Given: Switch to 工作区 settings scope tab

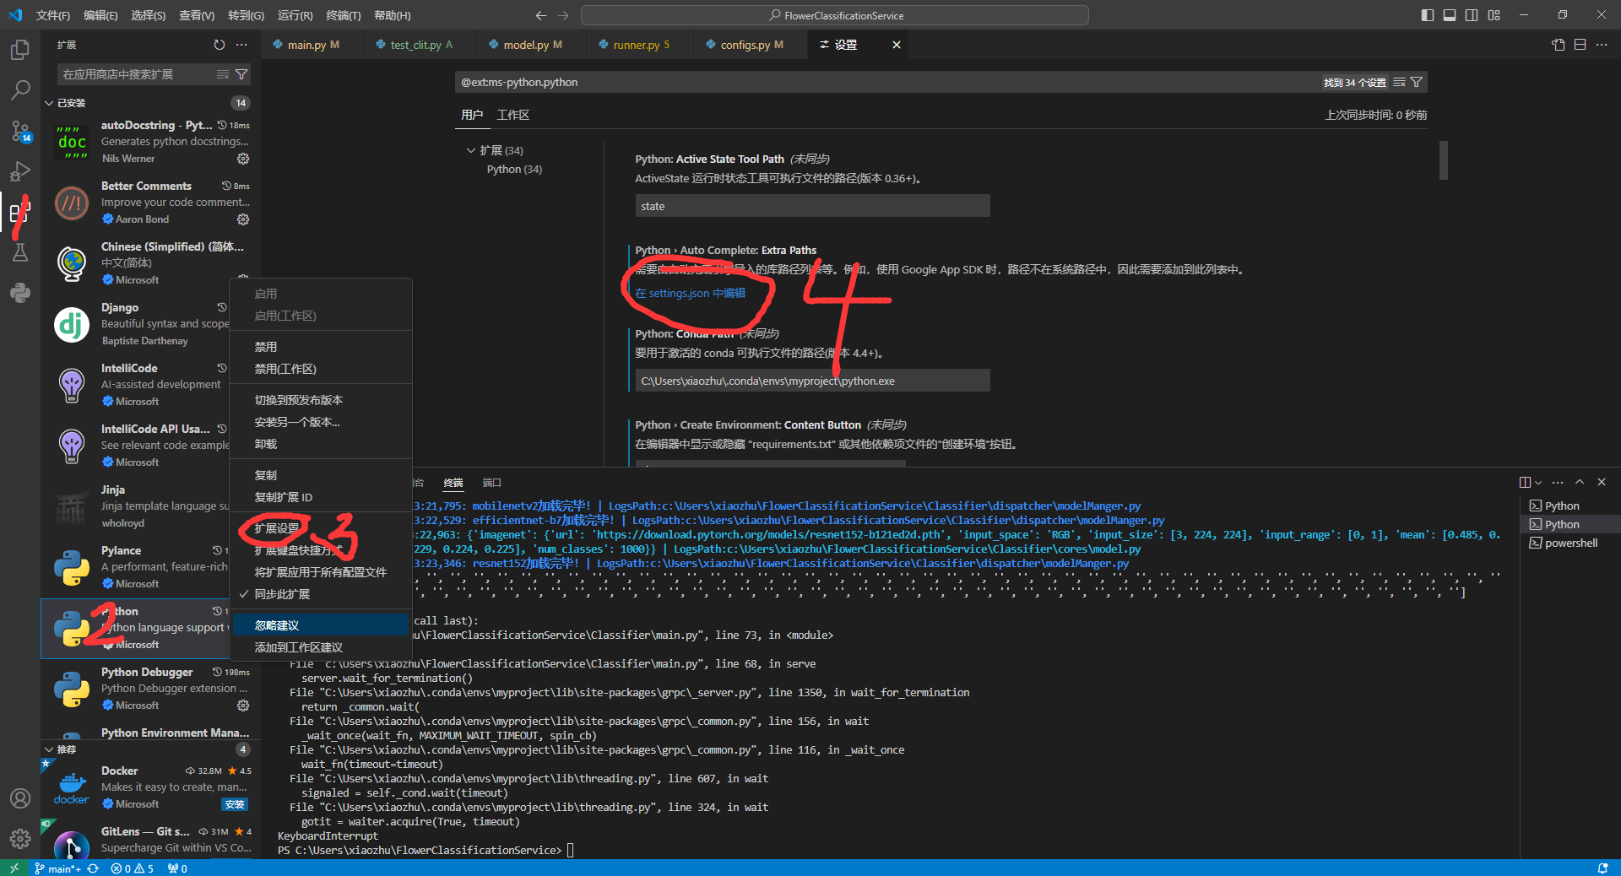Looking at the screenshot, I should (x=513, y=115).
